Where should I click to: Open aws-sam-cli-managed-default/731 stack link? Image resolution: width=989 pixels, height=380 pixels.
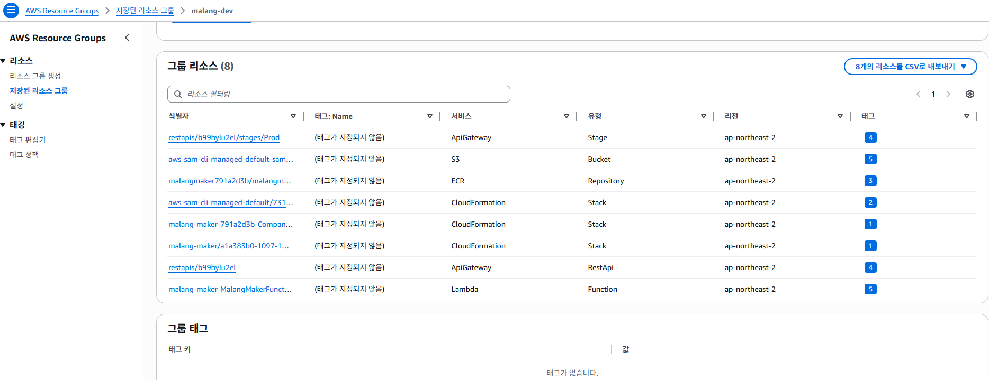(231, 202)
